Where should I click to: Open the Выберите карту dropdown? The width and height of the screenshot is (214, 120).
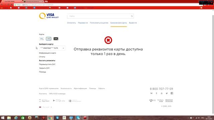coord(52,48)
